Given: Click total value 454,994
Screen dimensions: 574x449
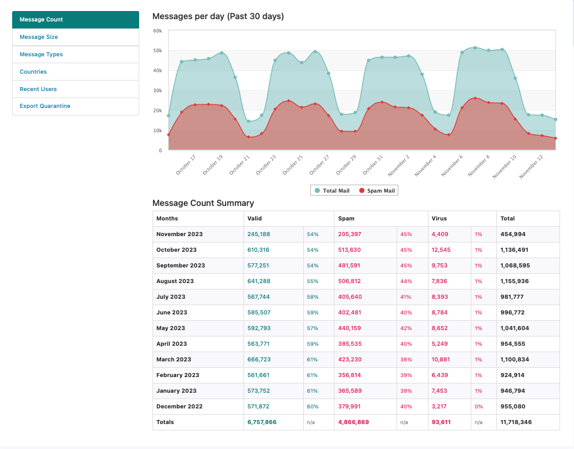Looking at the screenshot, I should [513, 234].
